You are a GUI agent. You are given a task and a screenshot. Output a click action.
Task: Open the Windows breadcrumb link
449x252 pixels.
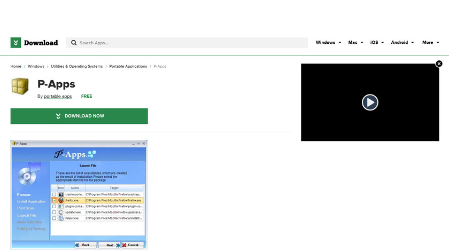coord(36,66)
